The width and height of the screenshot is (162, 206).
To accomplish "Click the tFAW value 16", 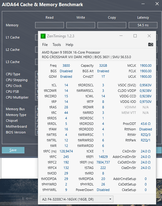I will [66, 129].
